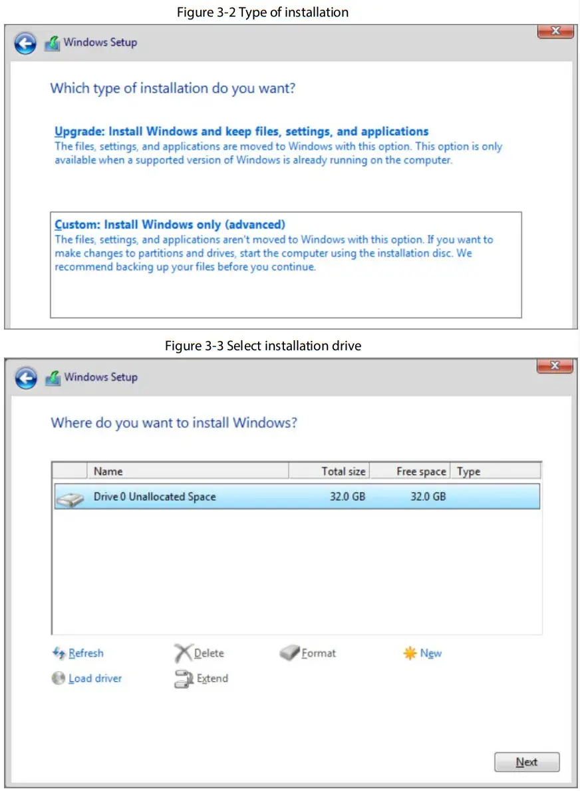
Task: Click the Total size column header
Action: point(329,471)
